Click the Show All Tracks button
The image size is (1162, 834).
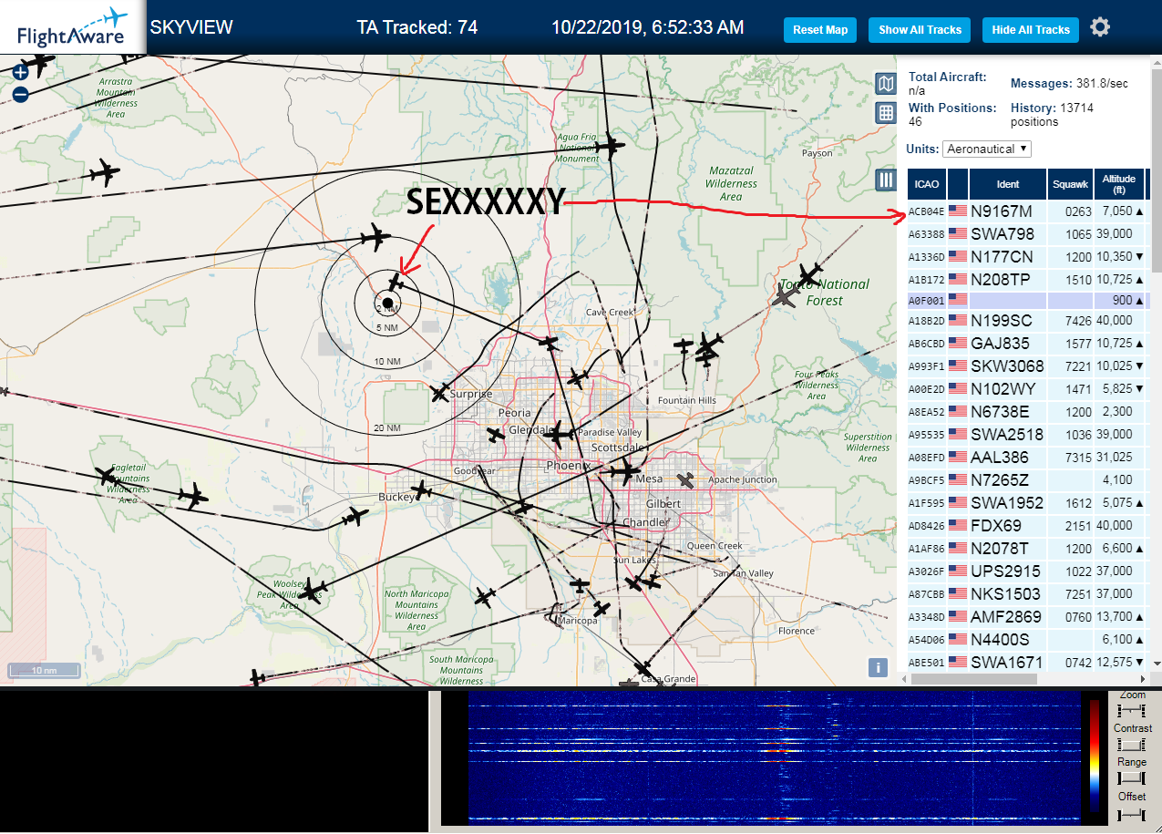(x=920, y=30)
